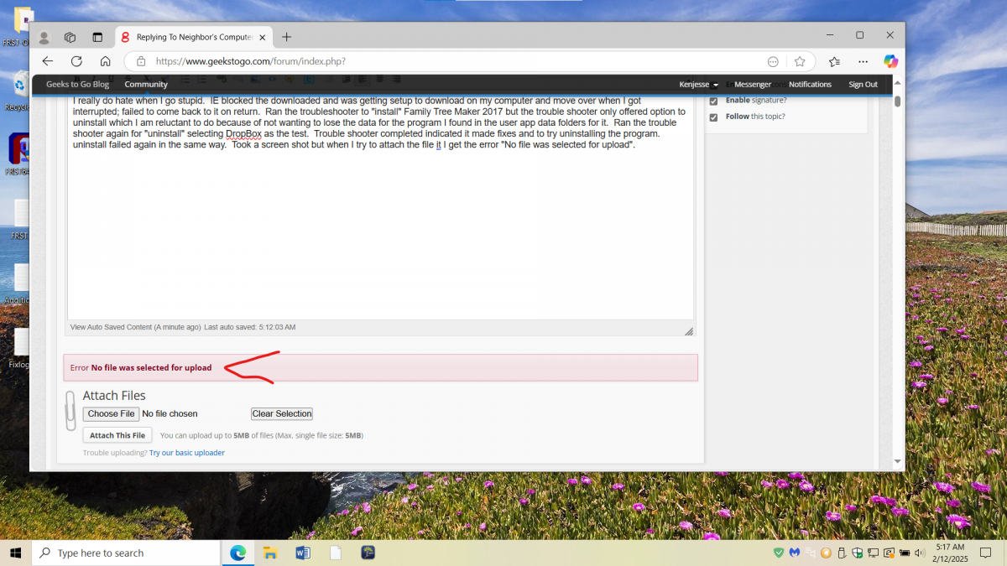Open Microsoft Edge from the taskbar
Screen dimensions: 1007x566
[238, 553]
